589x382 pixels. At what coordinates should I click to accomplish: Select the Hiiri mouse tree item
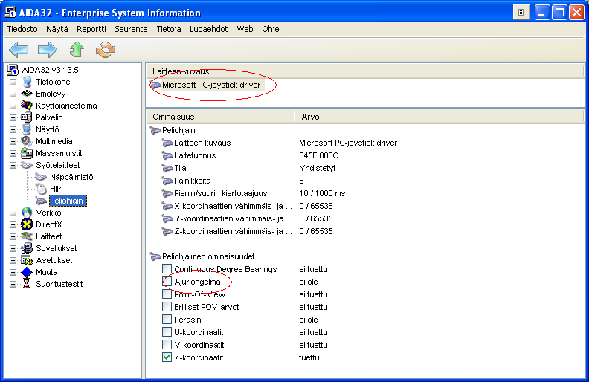[57, 189]
